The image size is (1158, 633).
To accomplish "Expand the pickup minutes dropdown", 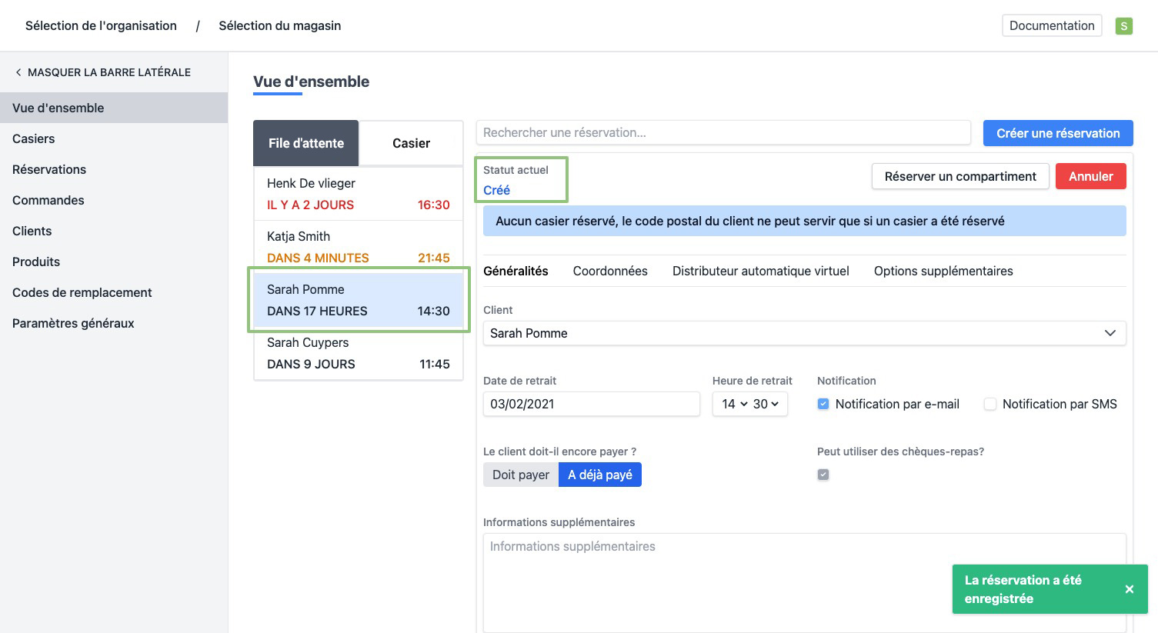I will pyautogui.click(x=766, y=404).
